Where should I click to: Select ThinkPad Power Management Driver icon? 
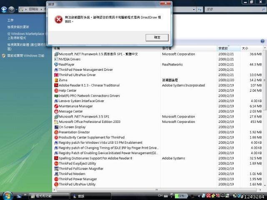coord(56,70)
